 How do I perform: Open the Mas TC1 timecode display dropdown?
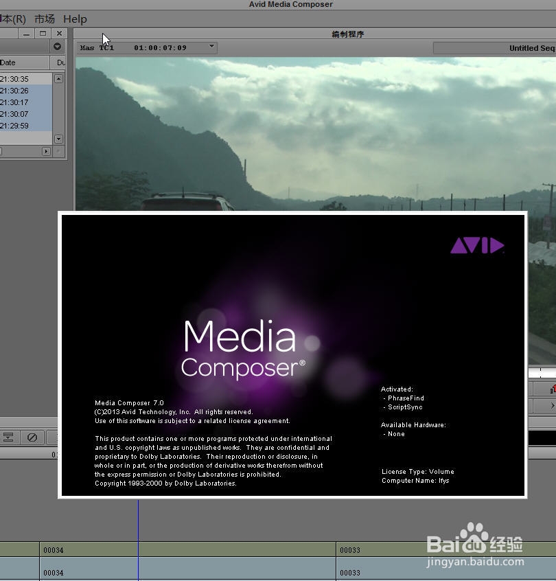click(x=147, y=48)
